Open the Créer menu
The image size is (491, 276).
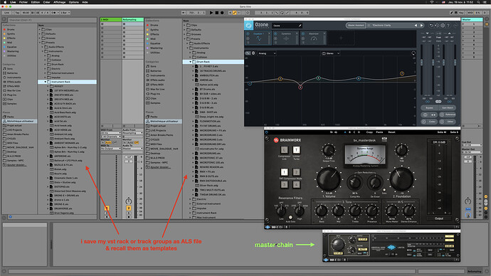click(x=47, y=2)
